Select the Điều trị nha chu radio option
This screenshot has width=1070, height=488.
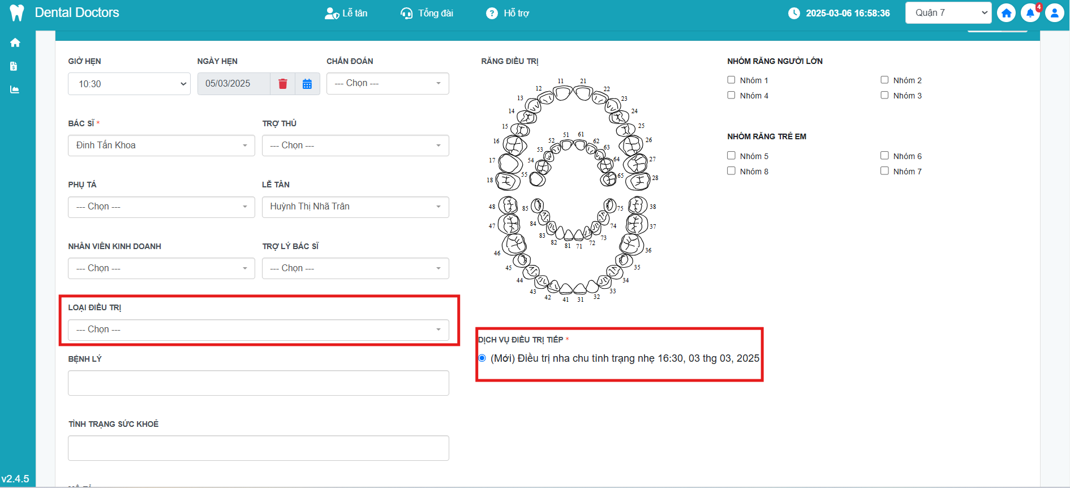click(482, 358)
